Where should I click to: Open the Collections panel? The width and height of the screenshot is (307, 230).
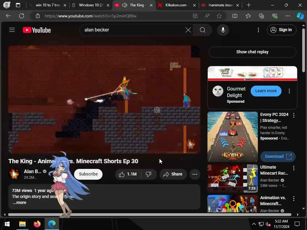tap(261, 16)
